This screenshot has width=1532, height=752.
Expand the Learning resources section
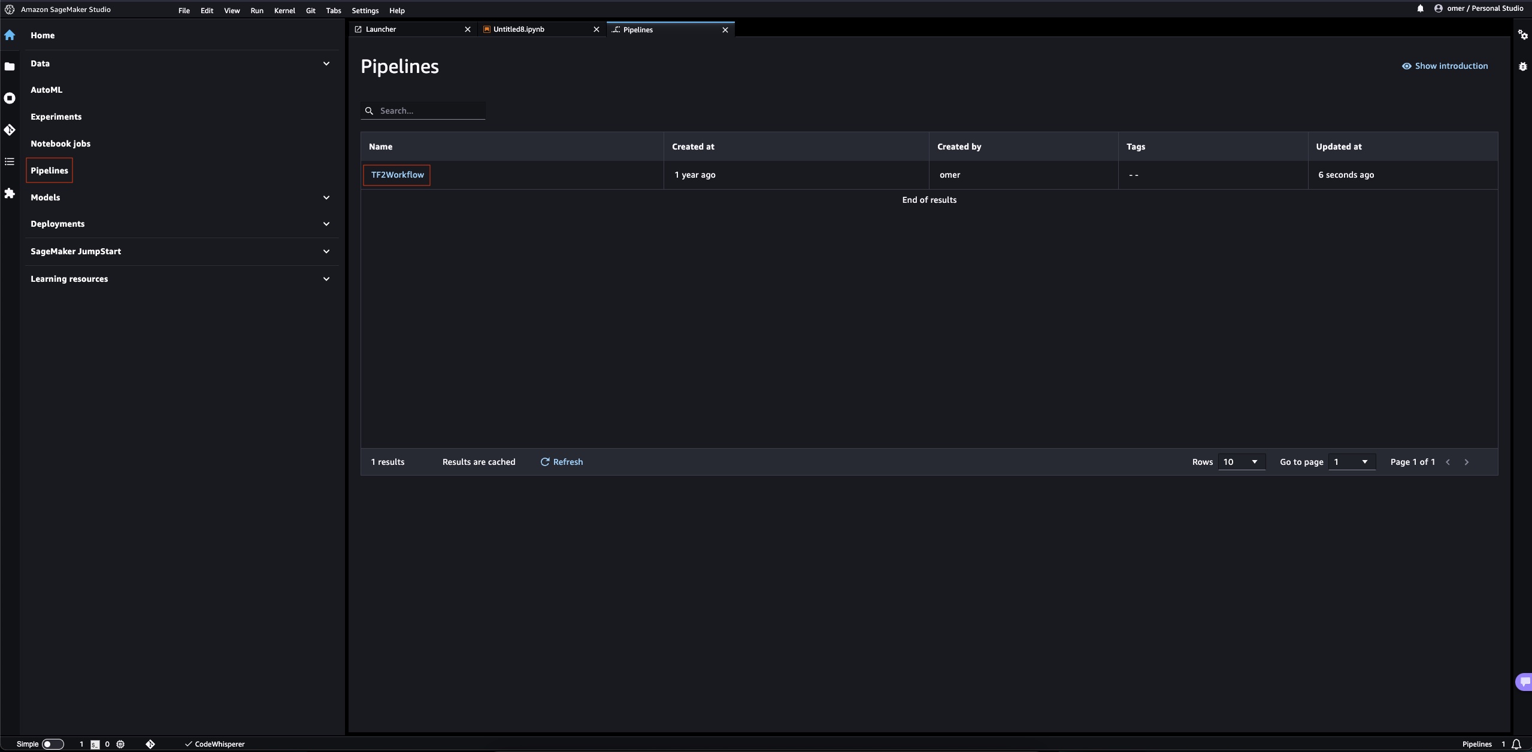[326, 279]
